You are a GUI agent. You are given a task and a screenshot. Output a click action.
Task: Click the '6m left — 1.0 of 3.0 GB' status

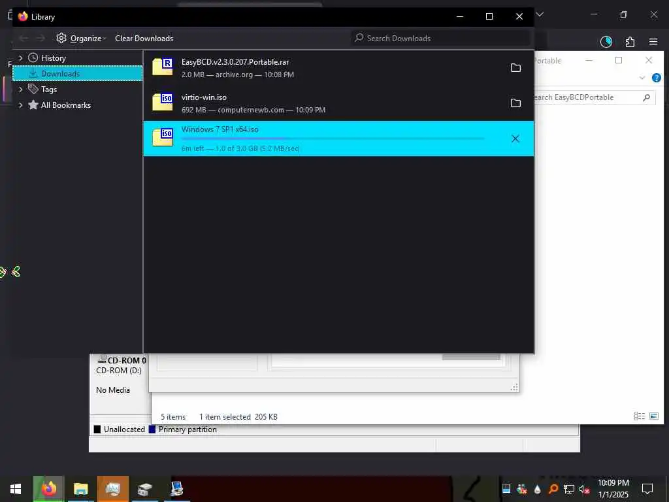point(240,148)
